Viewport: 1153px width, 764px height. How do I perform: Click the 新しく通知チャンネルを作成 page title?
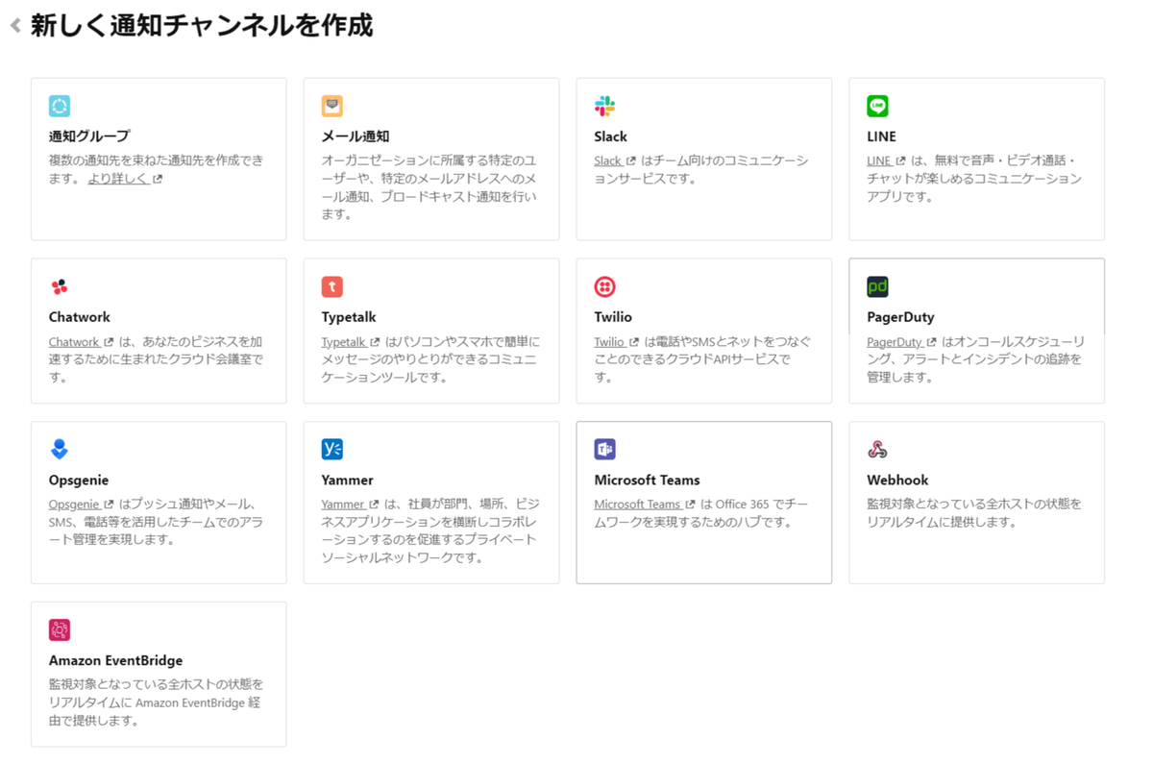tap(201, 26)
